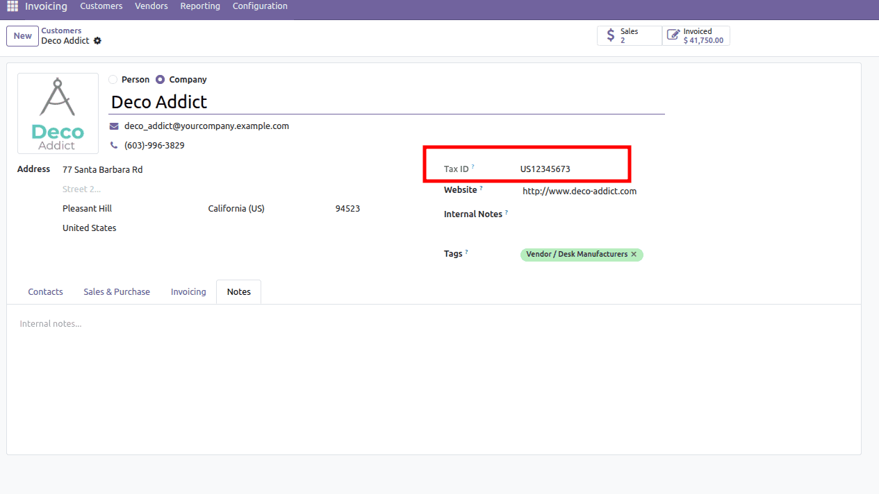Click the gear icon beside Deco Addict breadcrumb
The width and height of the screenshot is (879, 494).
click(x=97, y=40)
